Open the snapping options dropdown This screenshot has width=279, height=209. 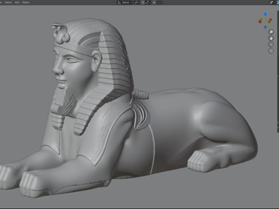pyautogui.click(x=148, y=2)
